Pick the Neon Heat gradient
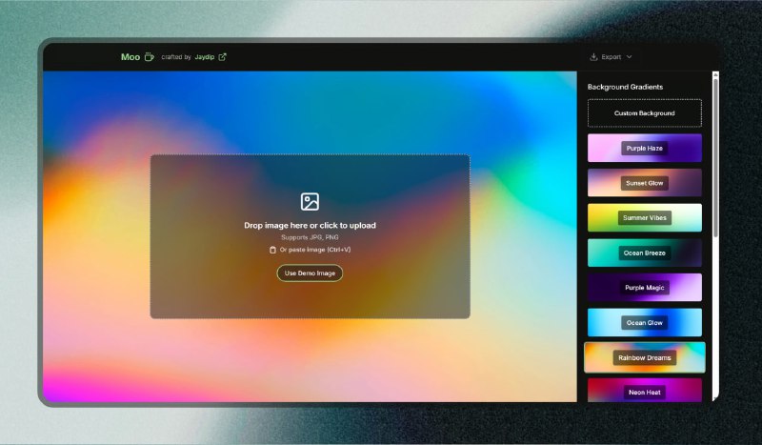Viewport: 762px width, 445px height. (644, 391)
